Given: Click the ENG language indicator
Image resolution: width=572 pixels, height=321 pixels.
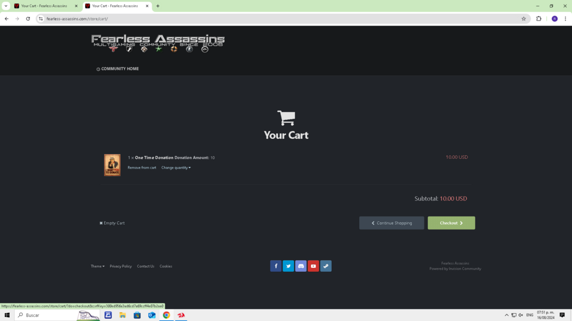Looking at the screenshot, I should point(530,315).
